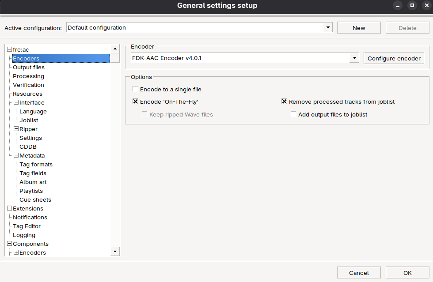Select Output files in settings tree
Screen dimensions: 433x282
coord(29,68)
